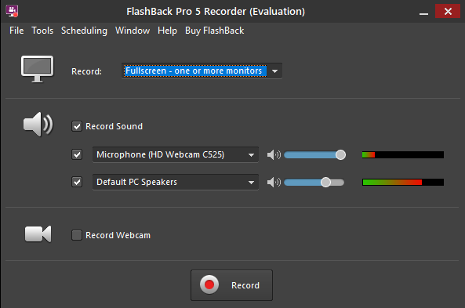Start recording with the Record button
The width and height of the screenshot is (465, 308).
pyautogui.click(x=231, y=285)
